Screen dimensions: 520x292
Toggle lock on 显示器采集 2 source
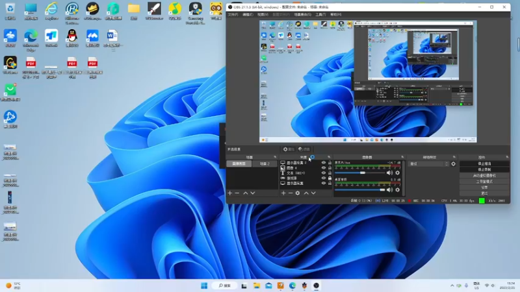click(x=330, y=163)
